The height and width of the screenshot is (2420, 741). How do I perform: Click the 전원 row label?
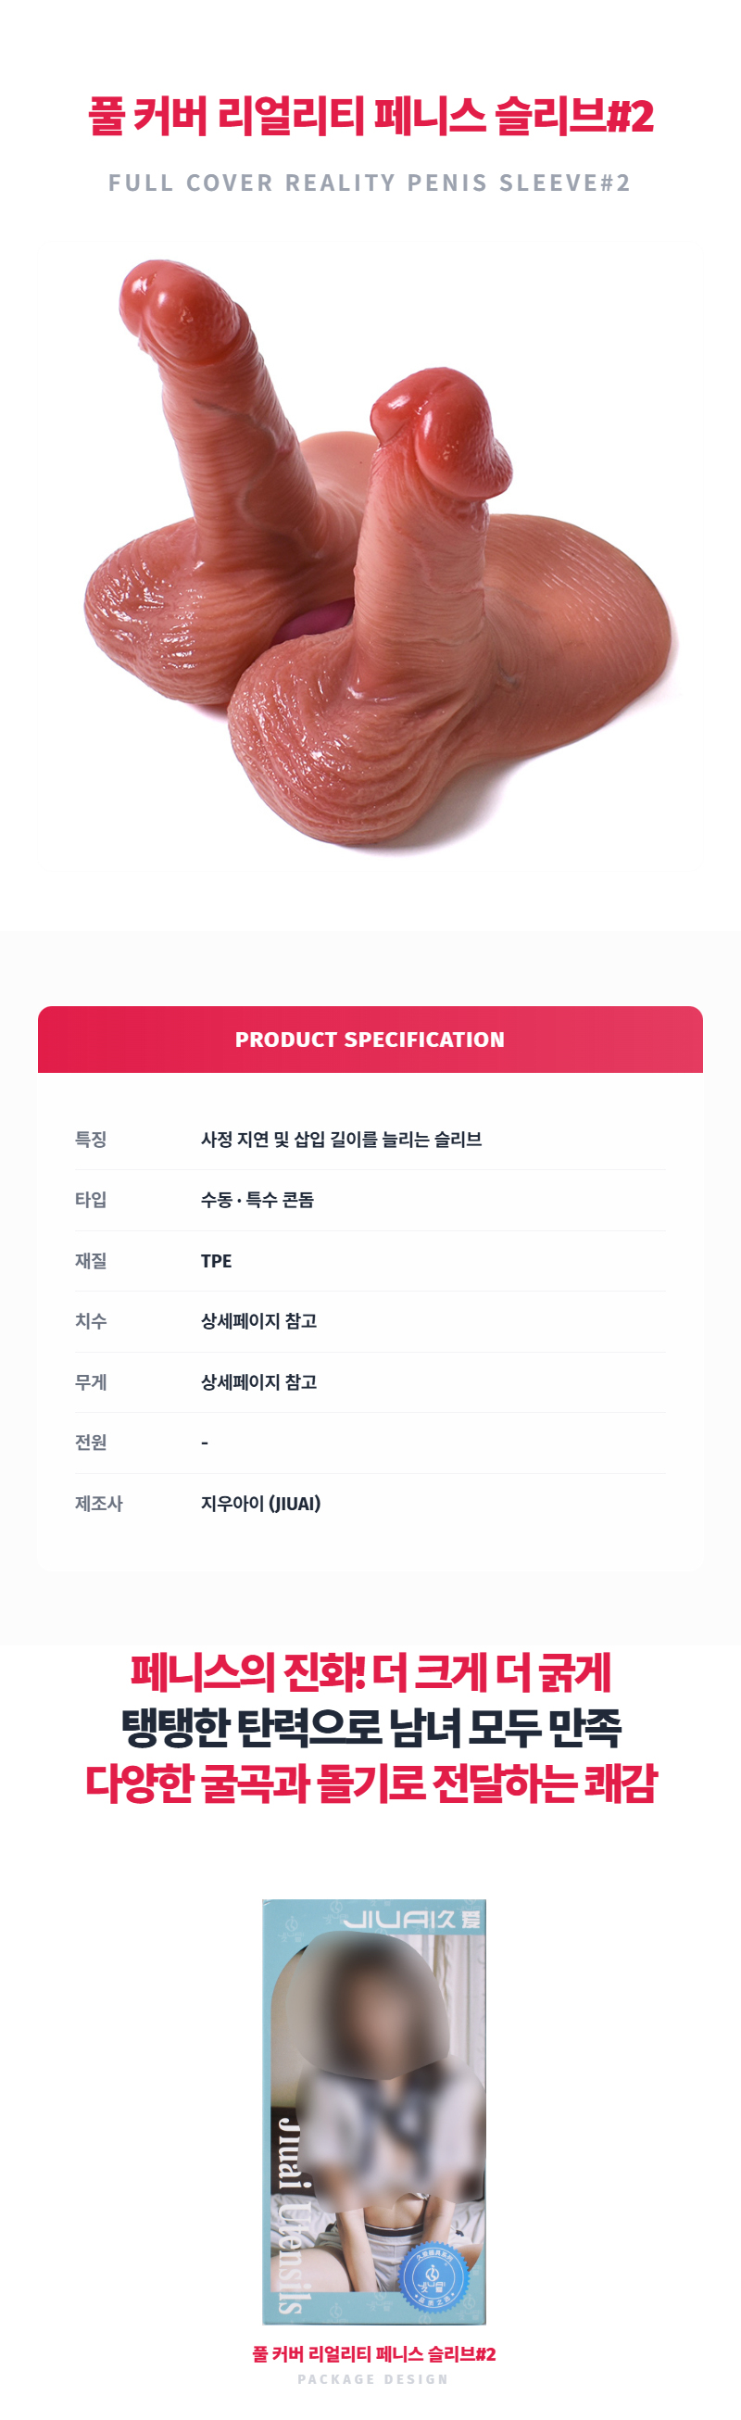(91, 1442)
